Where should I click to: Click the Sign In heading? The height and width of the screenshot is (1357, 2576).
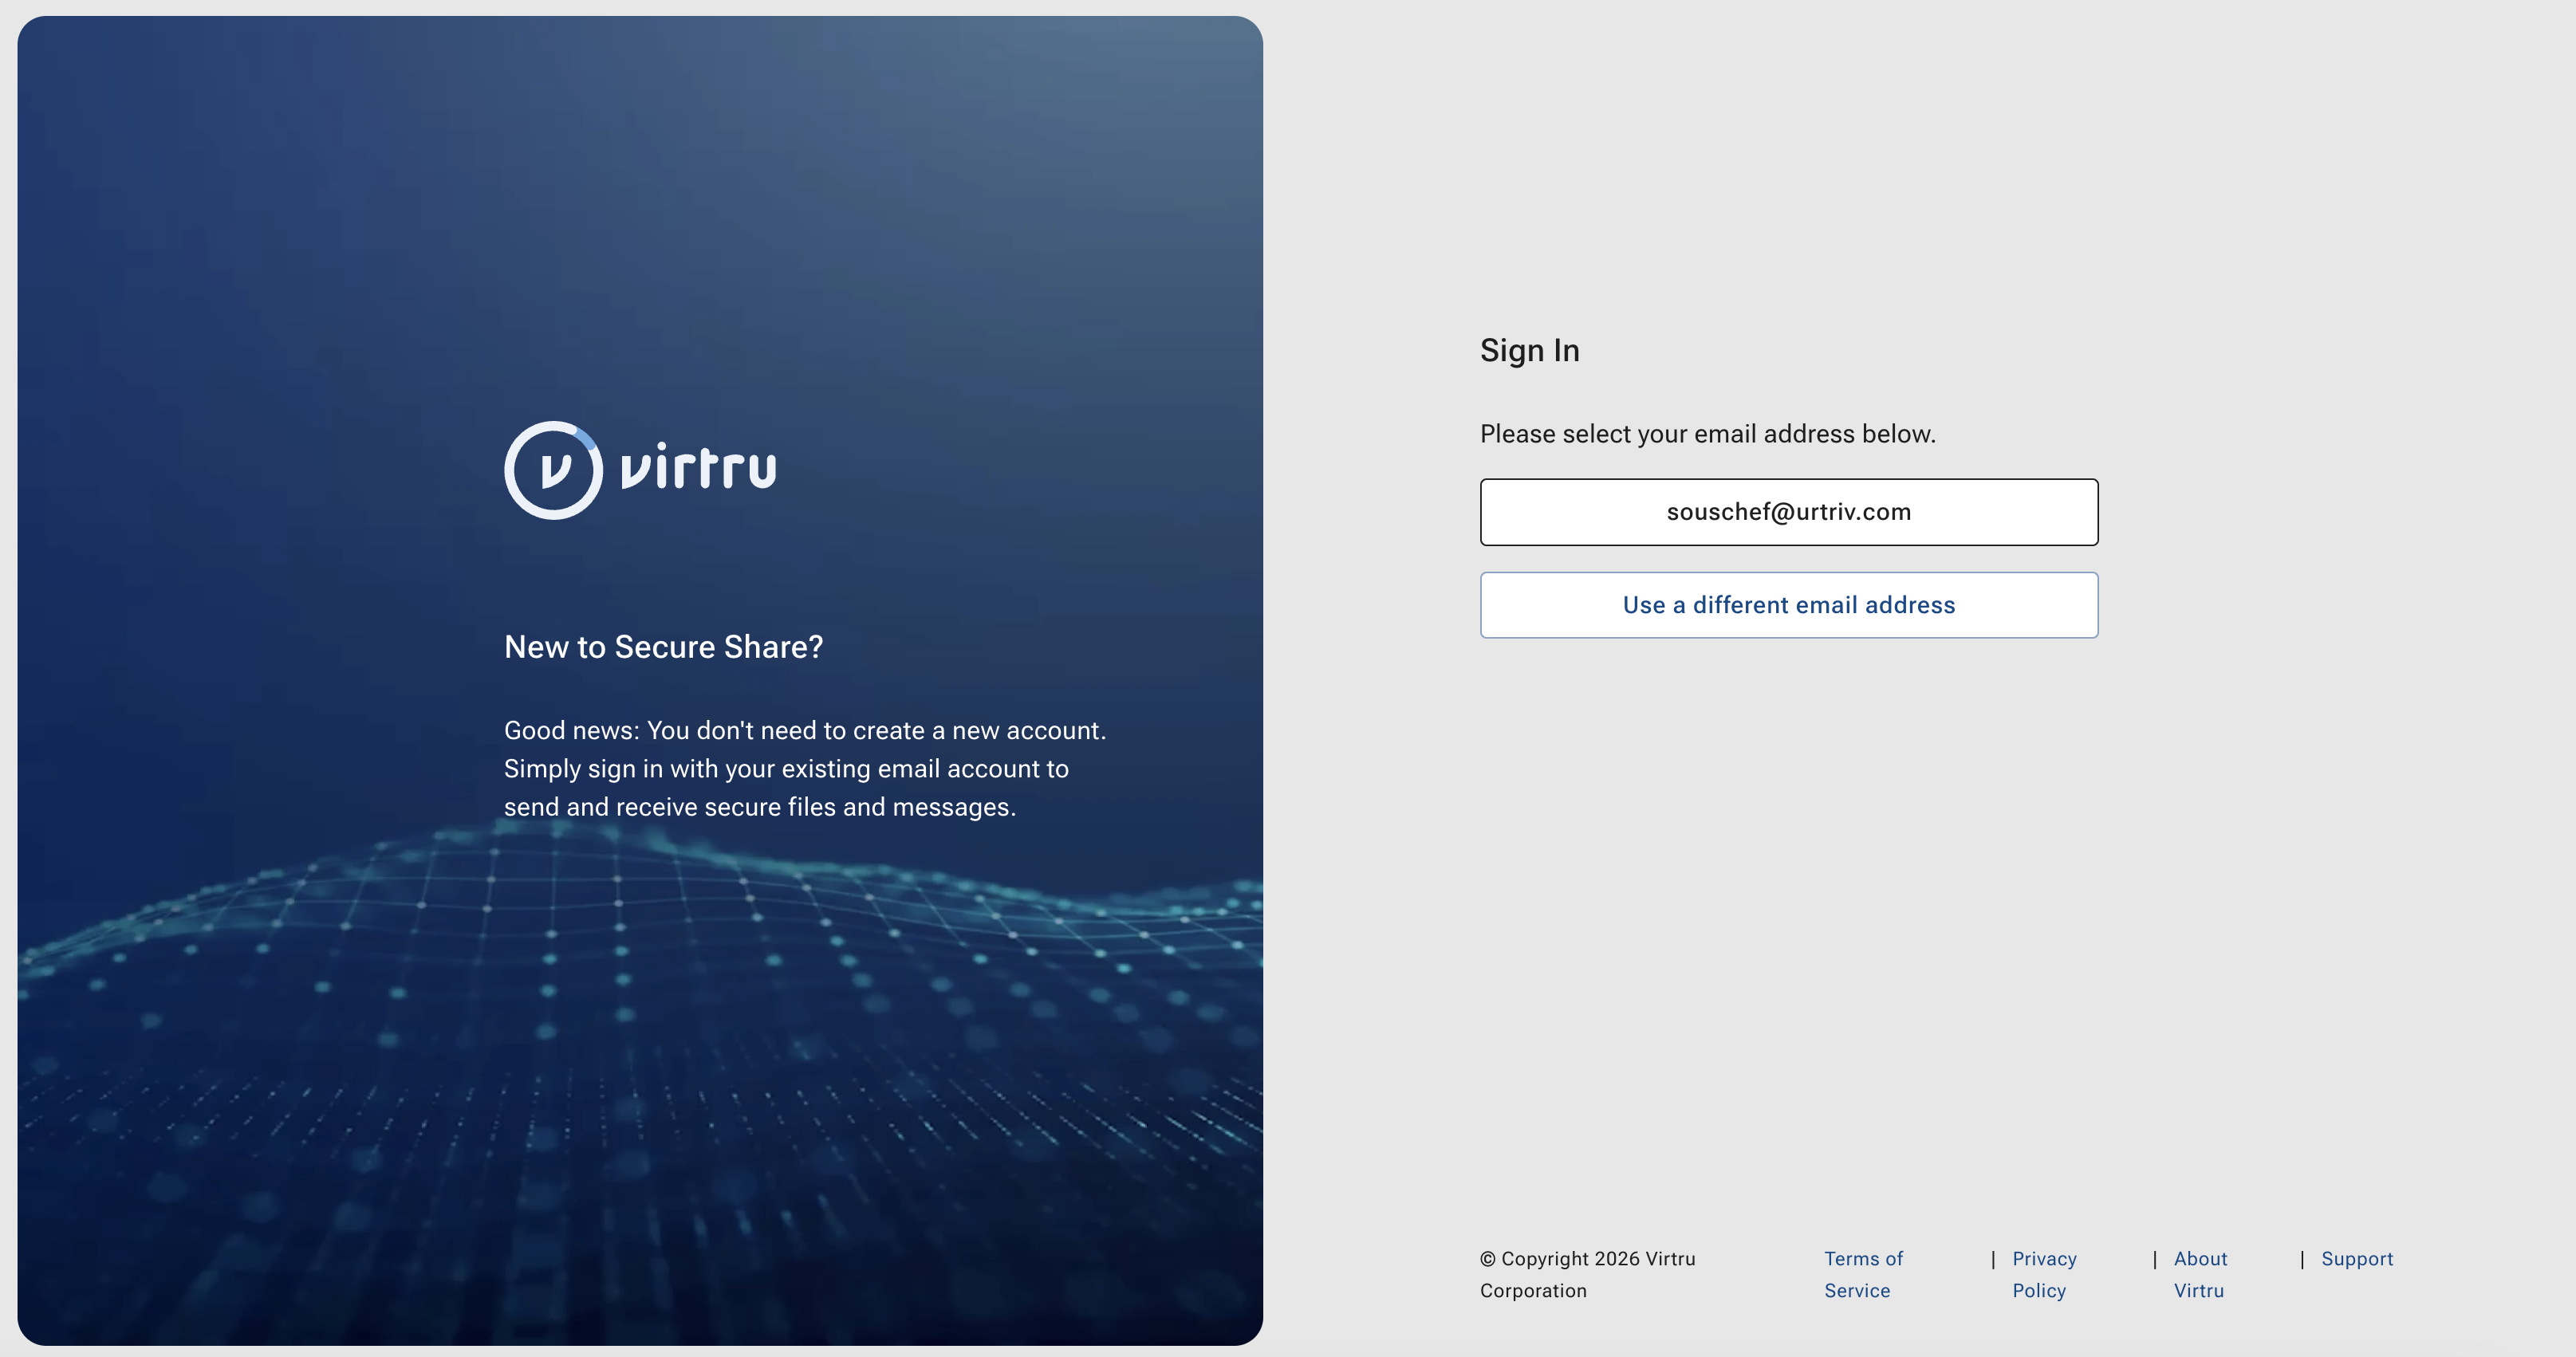pyautogui.click(x=1529, y=351)
